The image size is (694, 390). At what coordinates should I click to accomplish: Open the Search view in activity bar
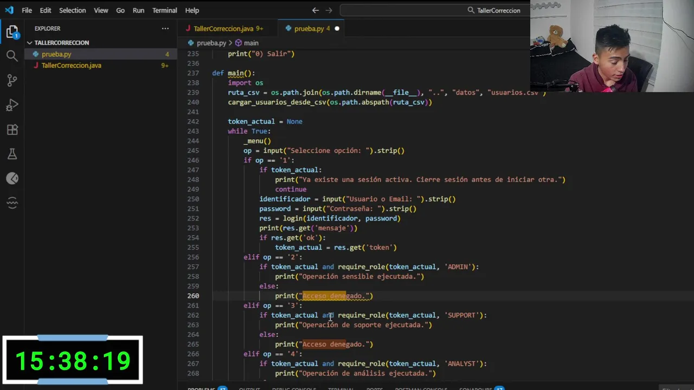pyautogui.click(x=12, y=56)
